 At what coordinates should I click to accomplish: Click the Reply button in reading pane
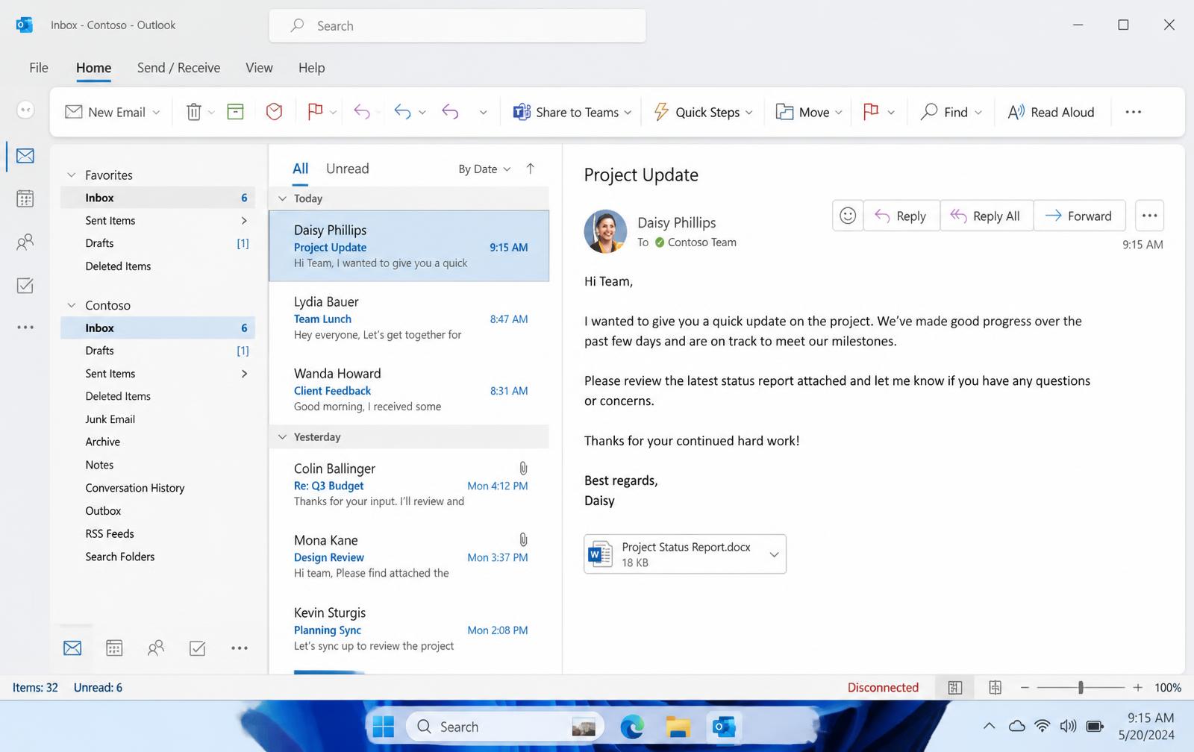tap(901, 216)
